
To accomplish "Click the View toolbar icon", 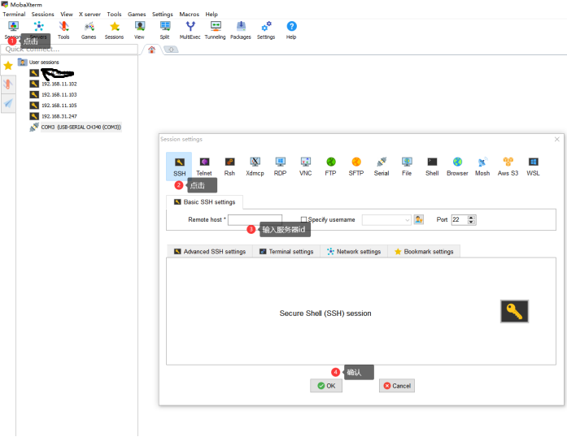I will [139, 30].
